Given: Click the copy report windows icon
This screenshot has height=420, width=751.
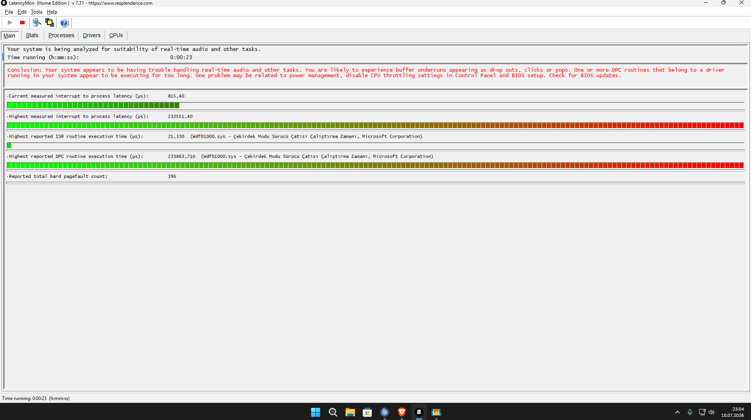Looking at the screenshot, I should coord(50,23).
